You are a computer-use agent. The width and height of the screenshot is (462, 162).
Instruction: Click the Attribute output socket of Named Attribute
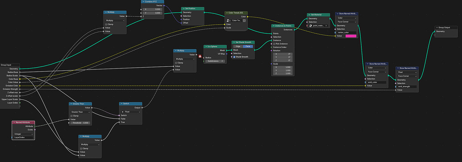coord(35,126)
